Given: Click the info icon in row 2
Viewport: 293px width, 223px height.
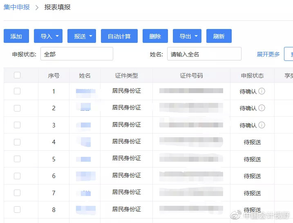Looking at the screenshot, I should point(262,108).
